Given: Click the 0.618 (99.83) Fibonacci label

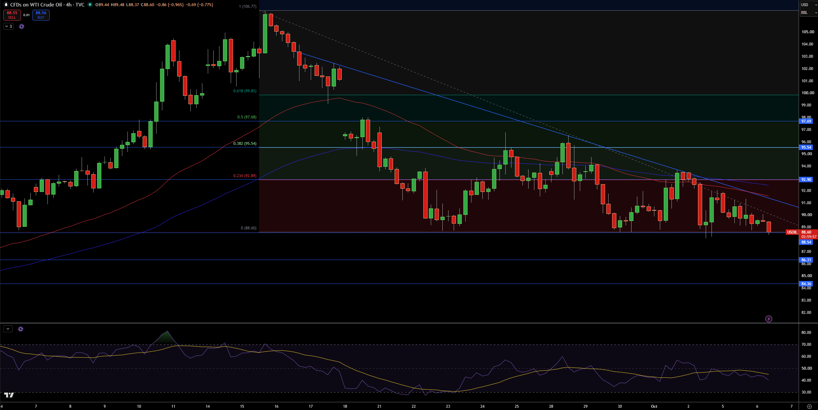Looking at the screenshot, I should (x=245, y=91).
